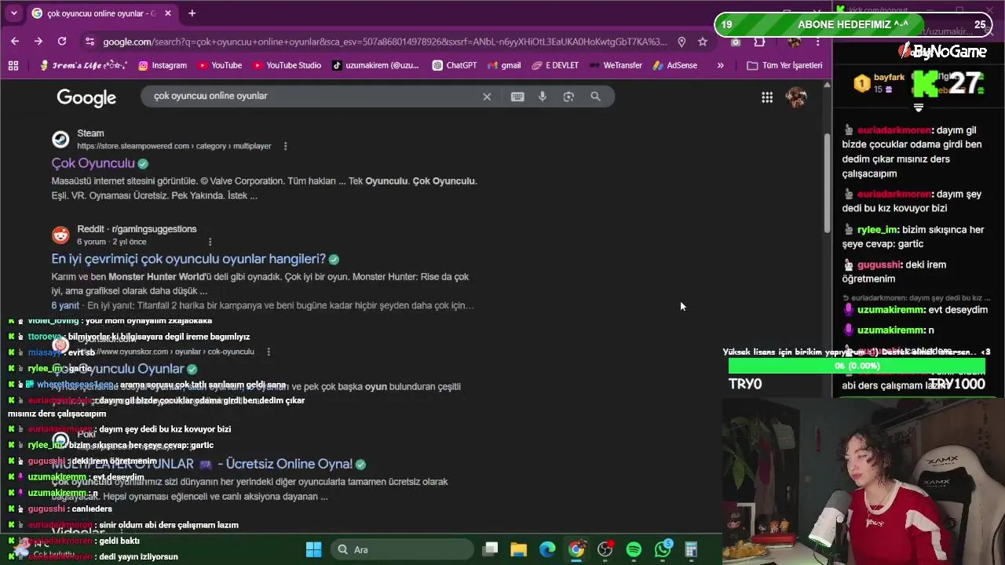Open the Reddit 'En iyi çevrimiçi çok oyunculu' result

(188, 259)
